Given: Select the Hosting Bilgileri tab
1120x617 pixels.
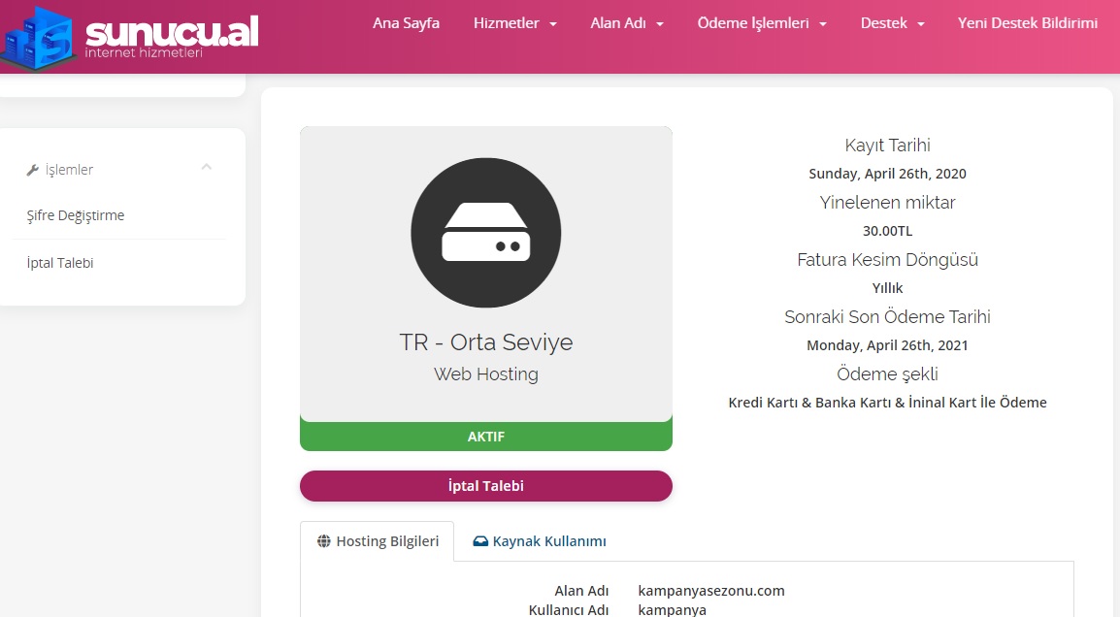Looking at the screenshot, I should pos(378,541).
